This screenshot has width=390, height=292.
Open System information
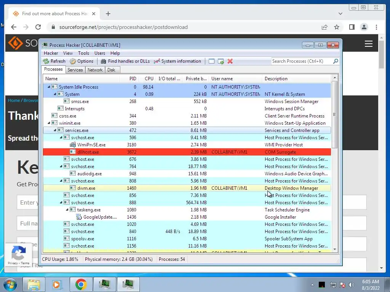[x=177, y=61]
